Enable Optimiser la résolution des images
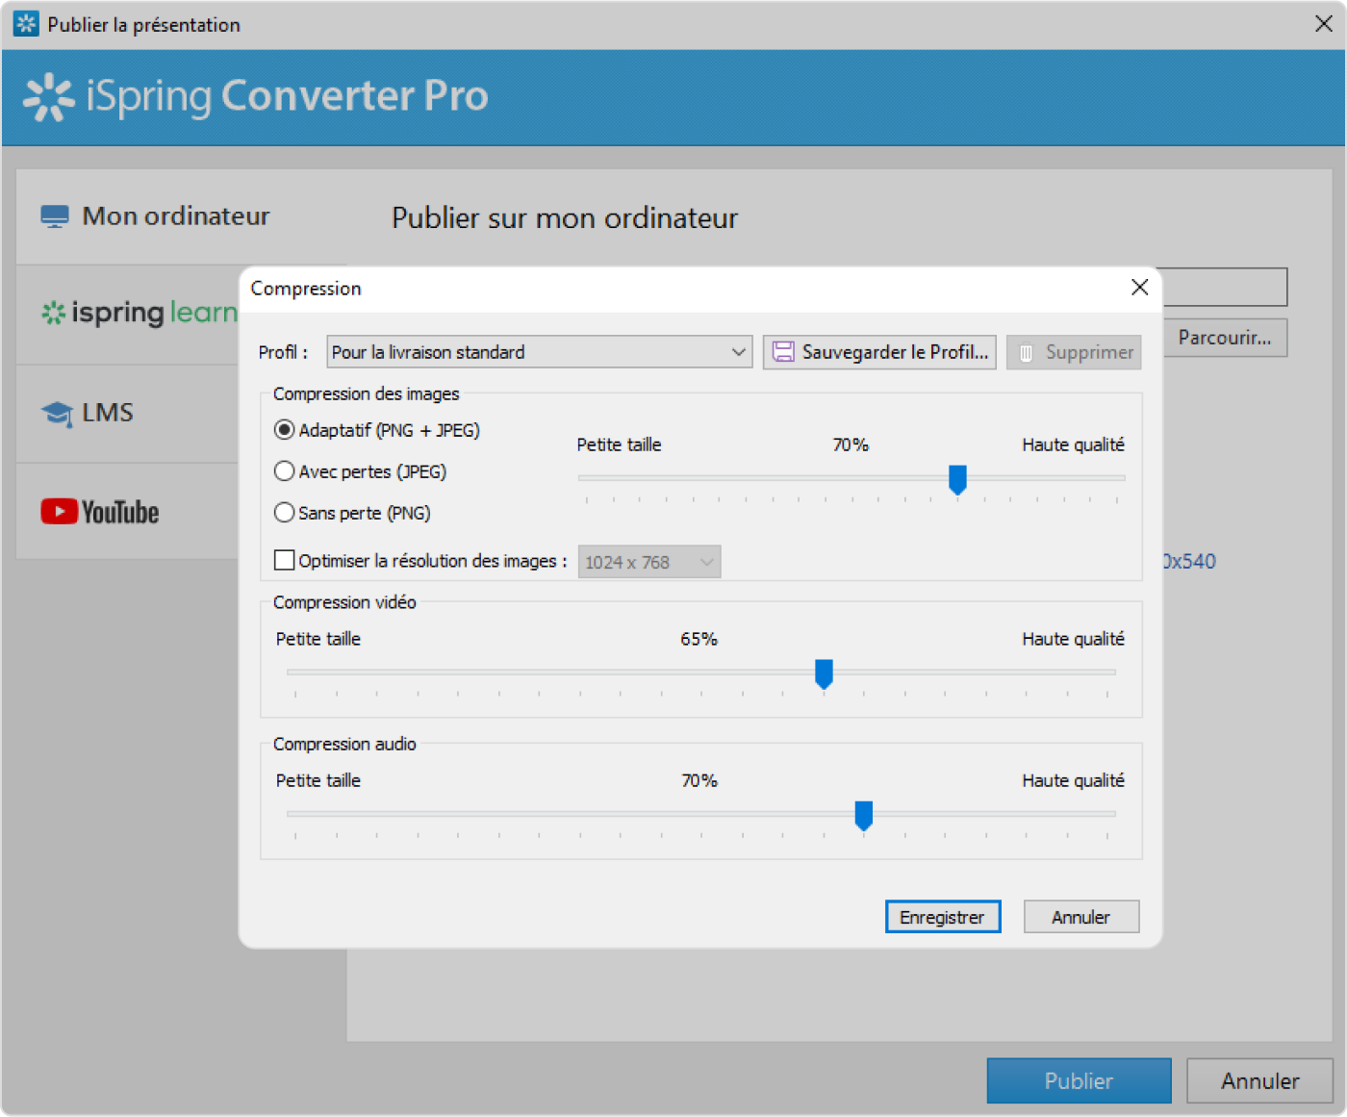This screenshot has height=1117, width=1347. click(x=285, y=560)
